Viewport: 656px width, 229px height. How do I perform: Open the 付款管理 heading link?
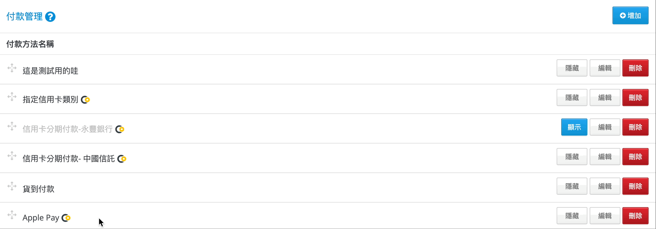(x=24, y=16)
